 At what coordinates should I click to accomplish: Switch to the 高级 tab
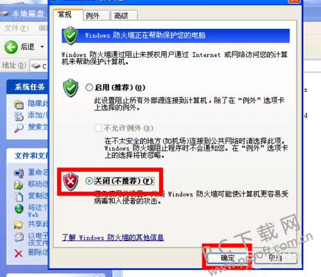124,15
